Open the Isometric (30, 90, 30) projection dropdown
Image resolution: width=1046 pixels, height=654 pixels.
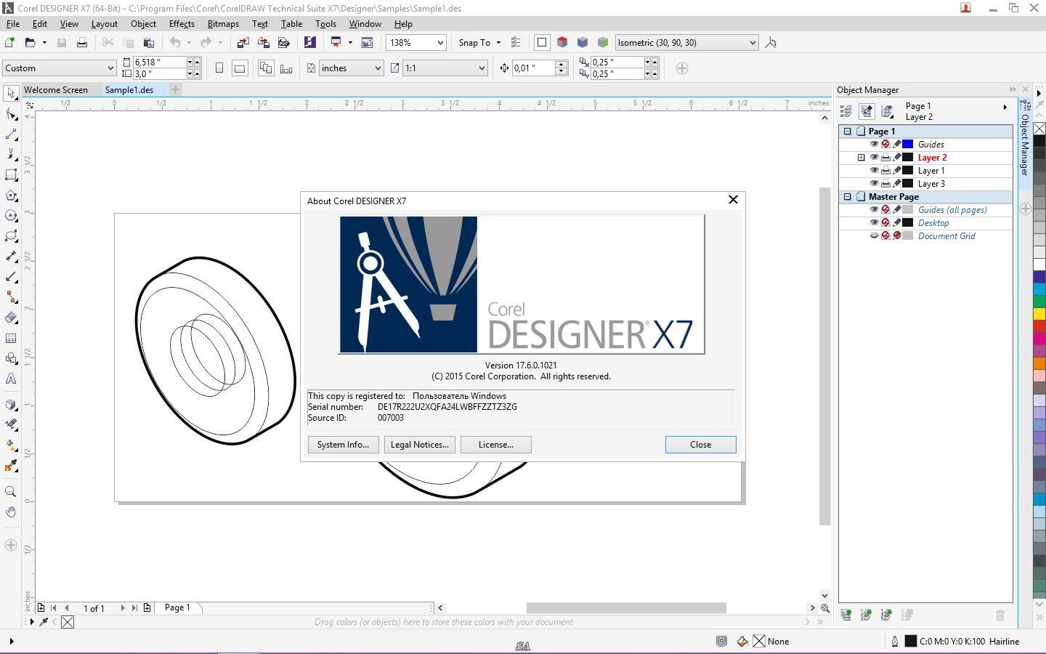tap(753, 43)
